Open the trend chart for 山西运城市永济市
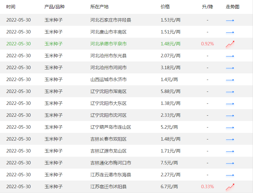This screenshot has width=253, height=193. tap(230, 80)
